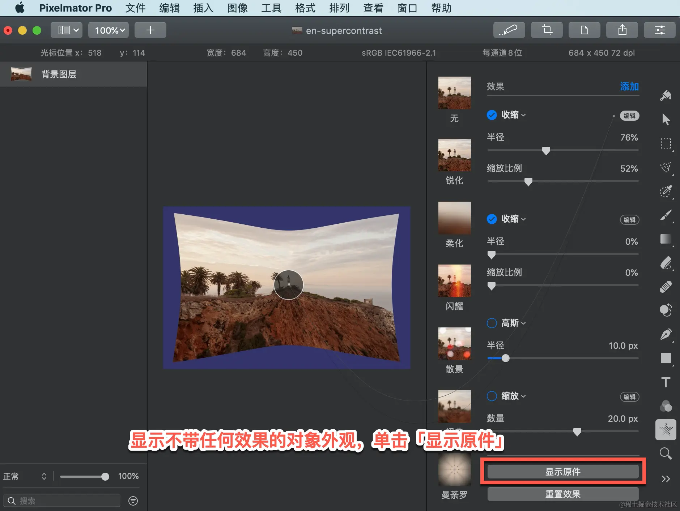Click the 缩放比例 slider handle at 52%
The image size is (680, 511).
[528, 181]
